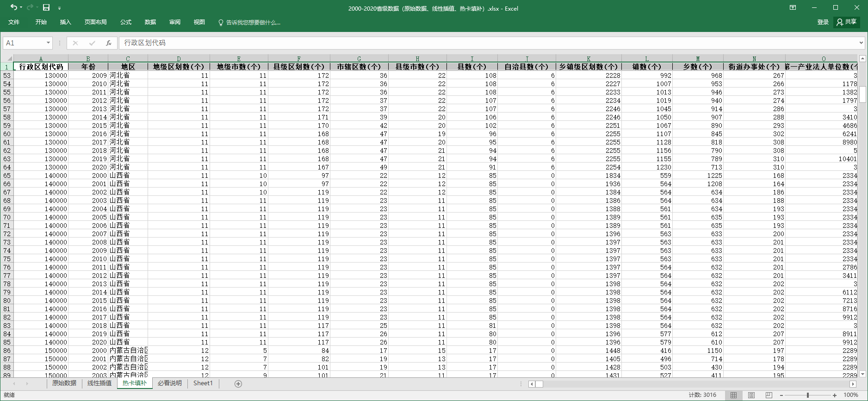
Task: Click the Enter (checkmark) formula icon
Action: (x=92, y=43)
